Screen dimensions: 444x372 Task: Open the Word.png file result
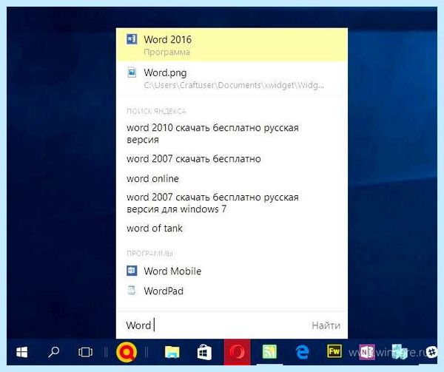coord(232,78)
